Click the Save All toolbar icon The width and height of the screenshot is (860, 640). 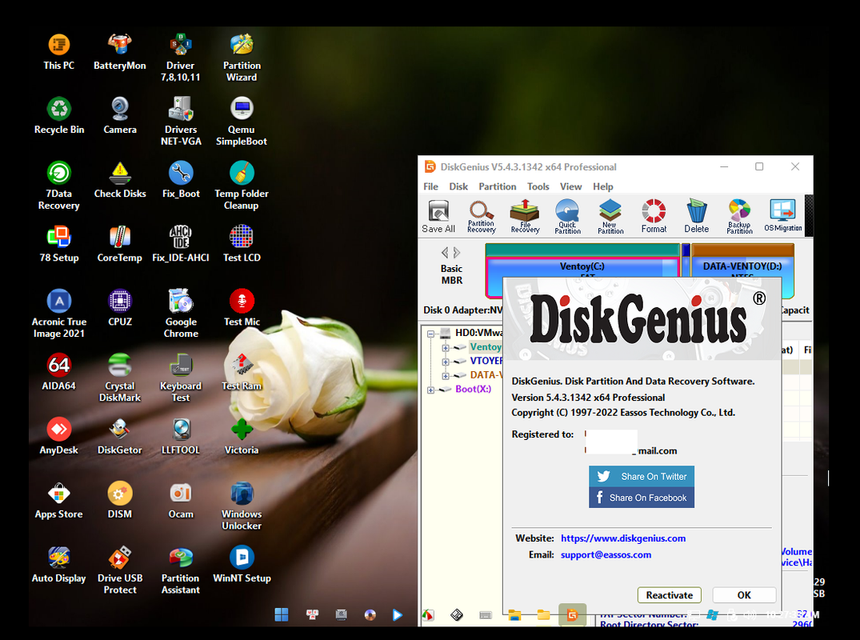(438, 216)
